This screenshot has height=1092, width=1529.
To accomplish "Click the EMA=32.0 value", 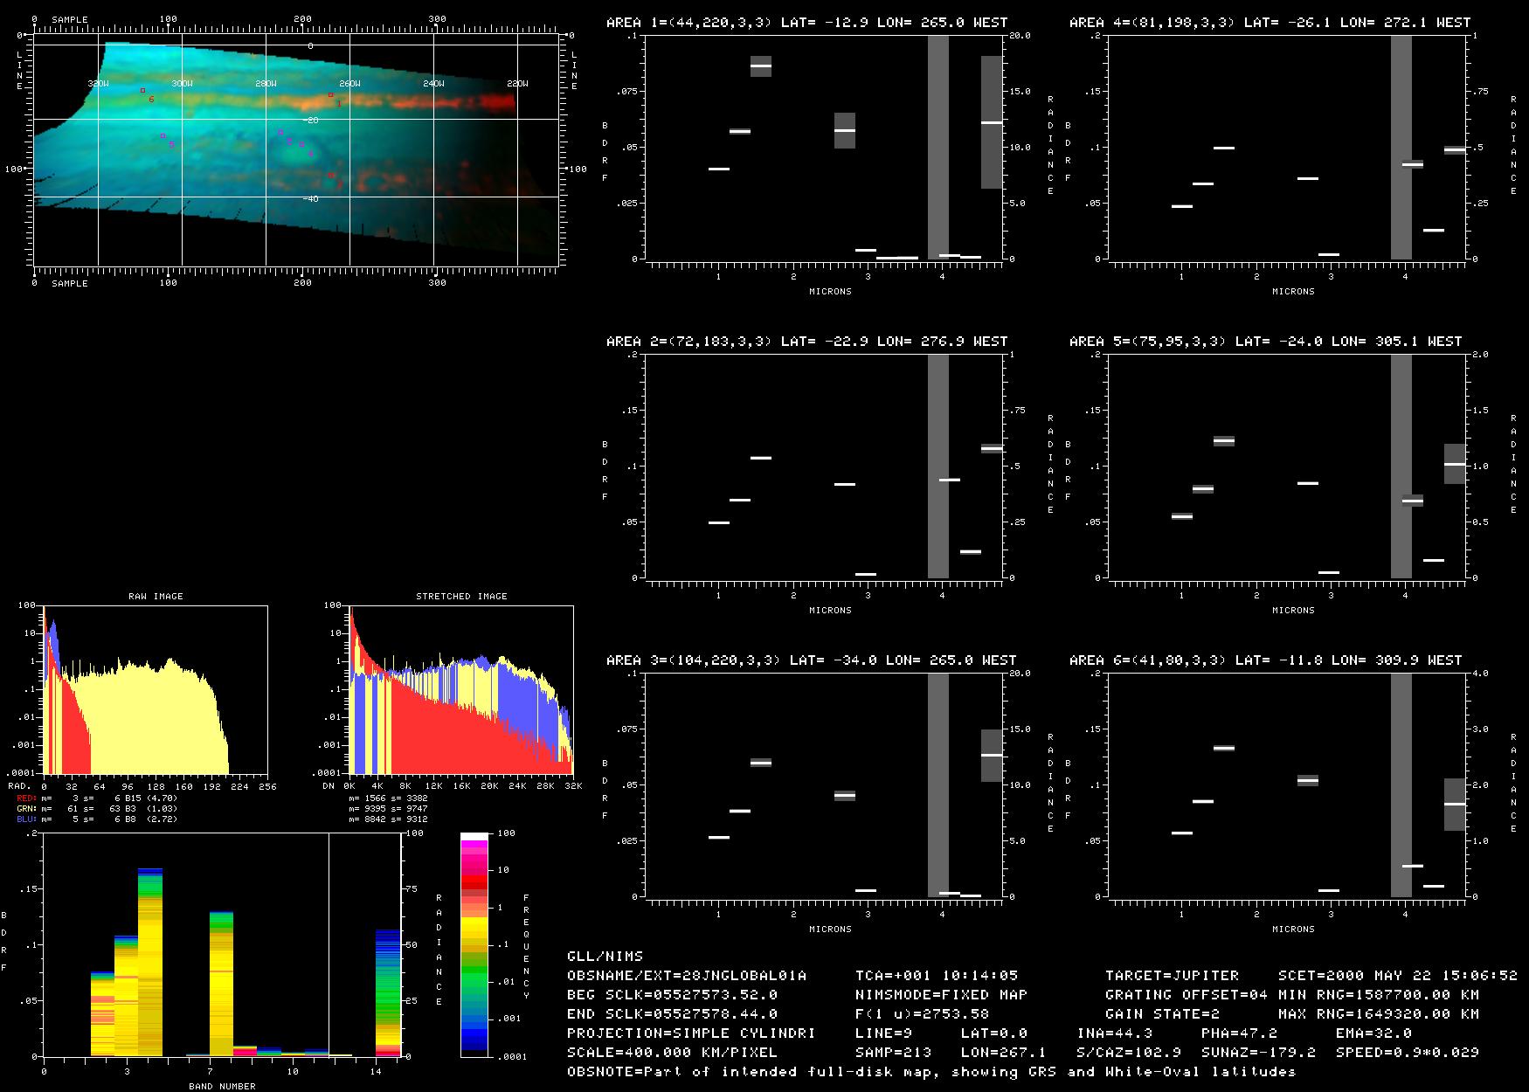I will point(1373,1033).
